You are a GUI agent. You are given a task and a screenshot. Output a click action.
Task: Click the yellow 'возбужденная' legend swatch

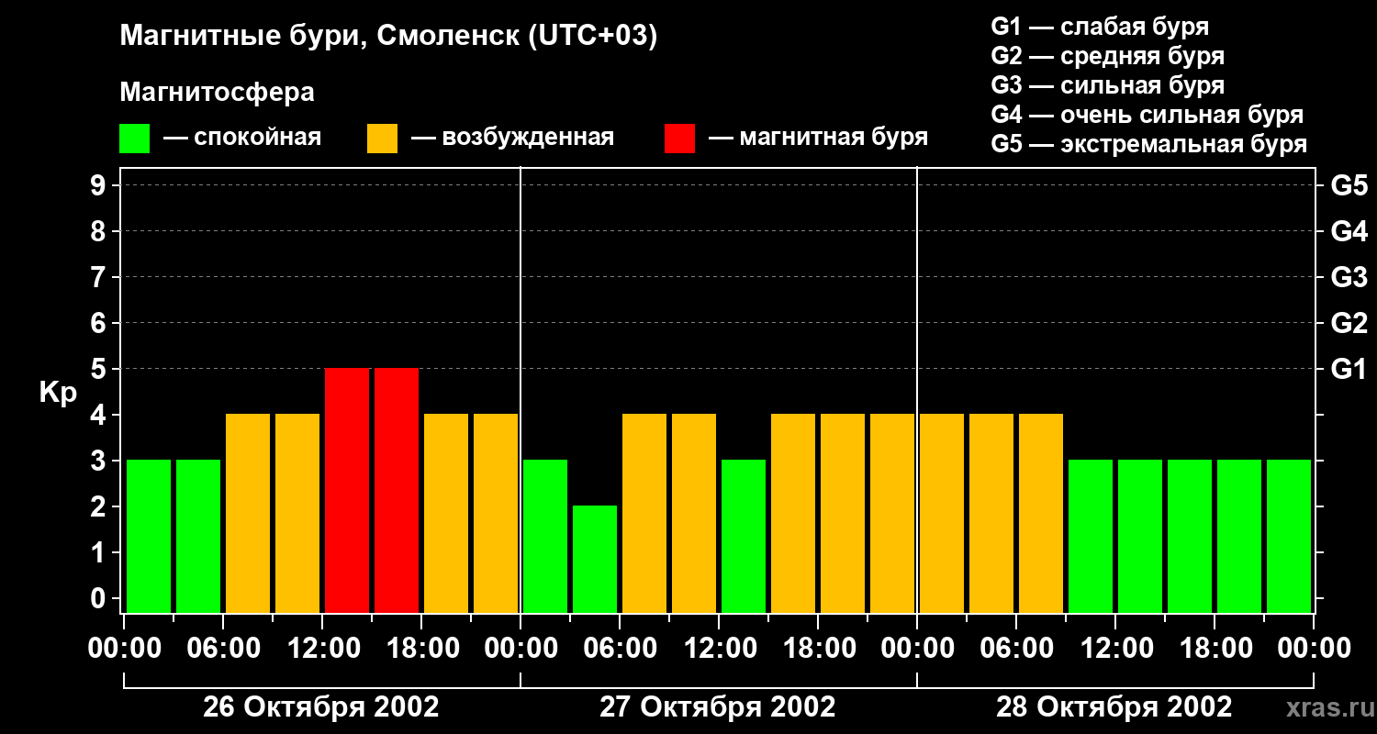click(382, 139)
